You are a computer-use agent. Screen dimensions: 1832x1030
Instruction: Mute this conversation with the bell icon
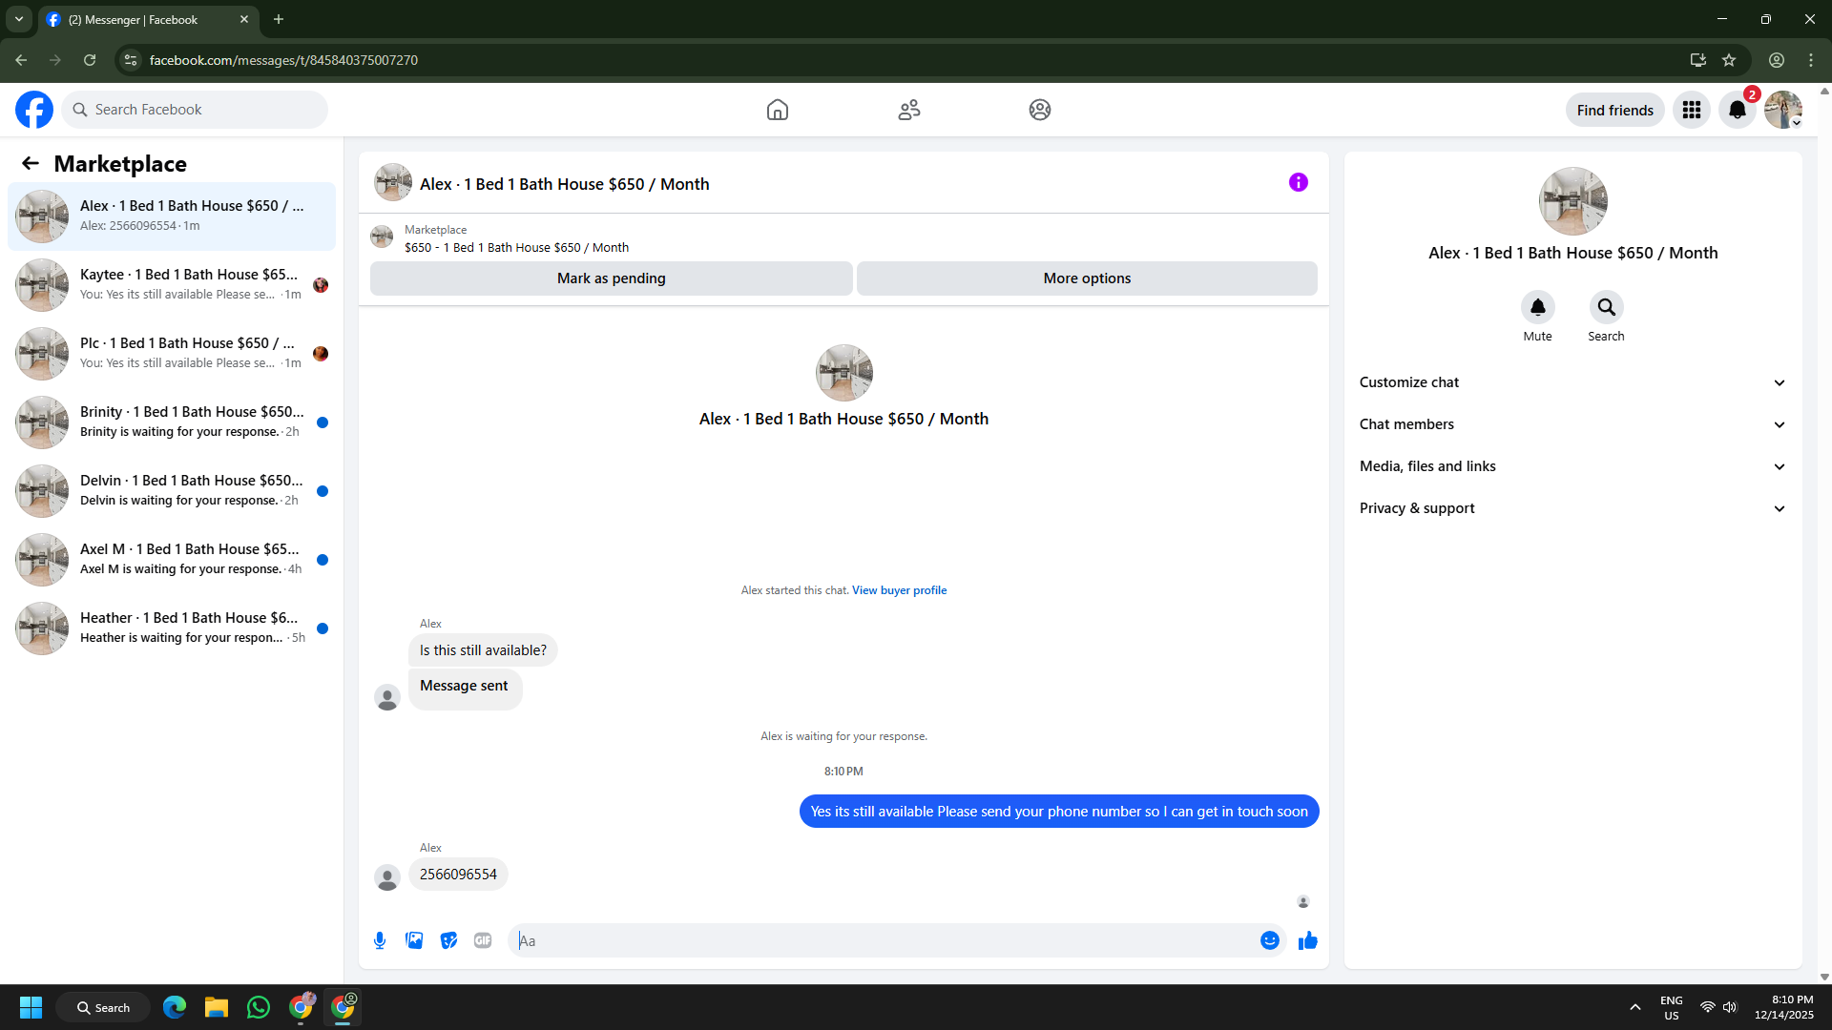click(x=1537, y=307)
